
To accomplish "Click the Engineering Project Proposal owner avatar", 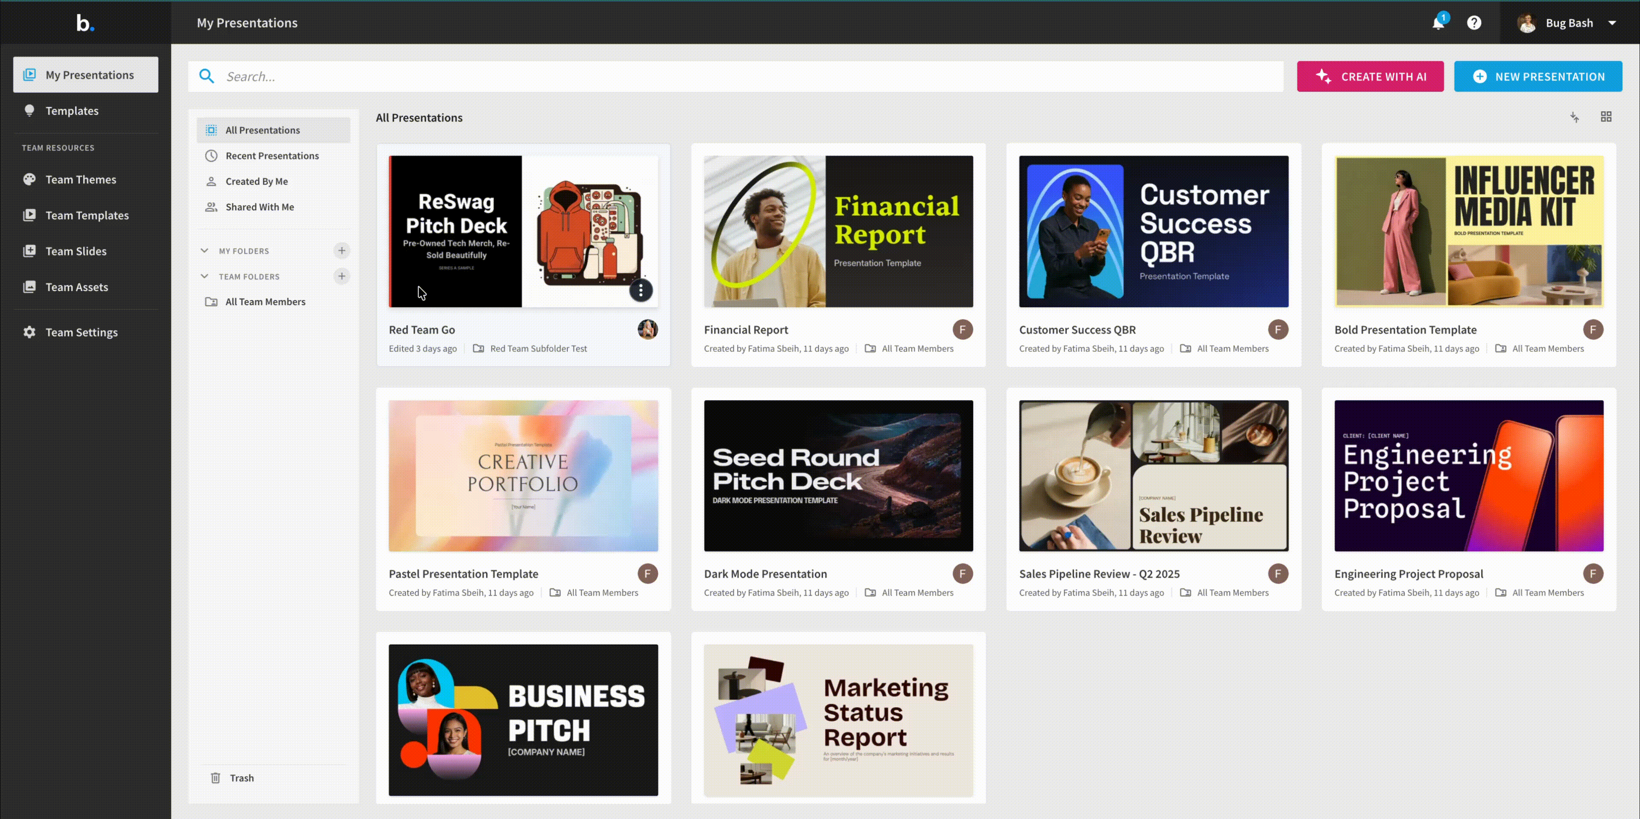I will [x=1593, y=574].
